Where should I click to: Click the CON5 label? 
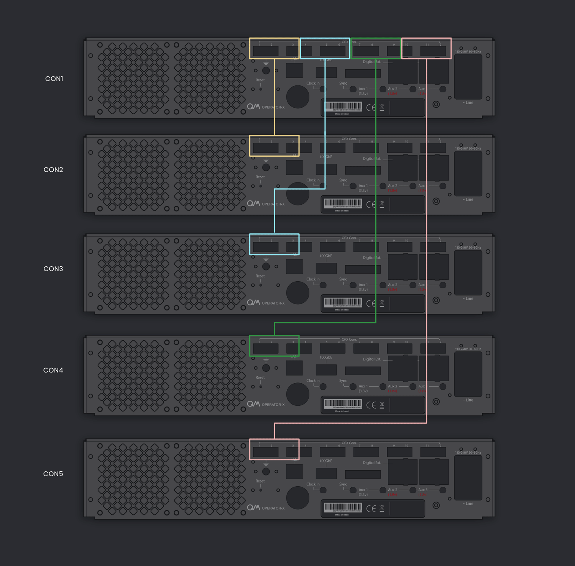[x=53, y=474]
